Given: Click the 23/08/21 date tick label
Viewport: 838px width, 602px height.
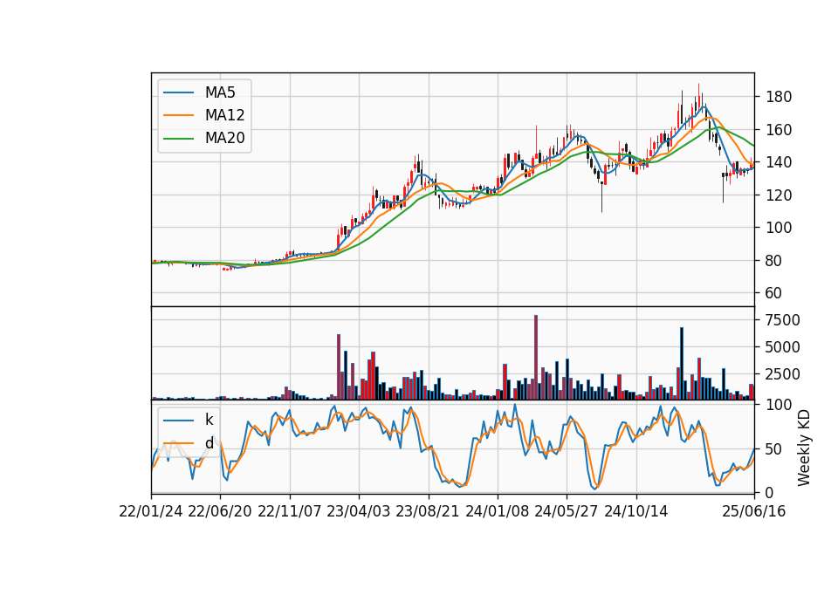Looking at the screenshot, I should [x=428, y=512].
